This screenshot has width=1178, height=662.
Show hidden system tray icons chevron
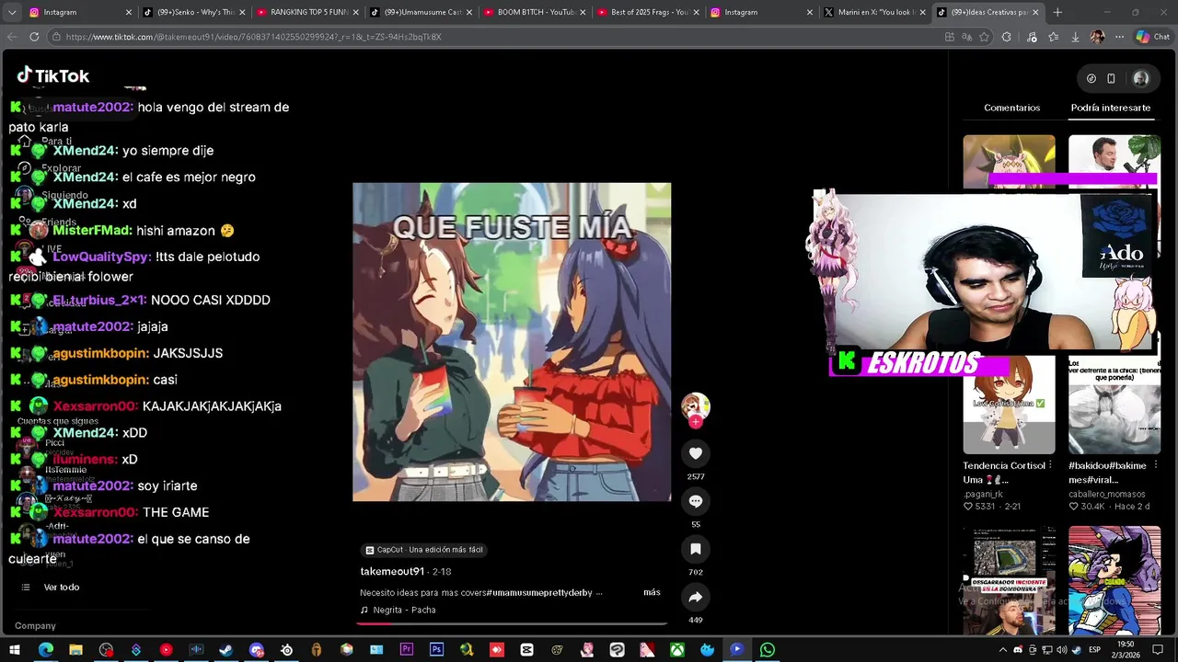[1002, 650]
